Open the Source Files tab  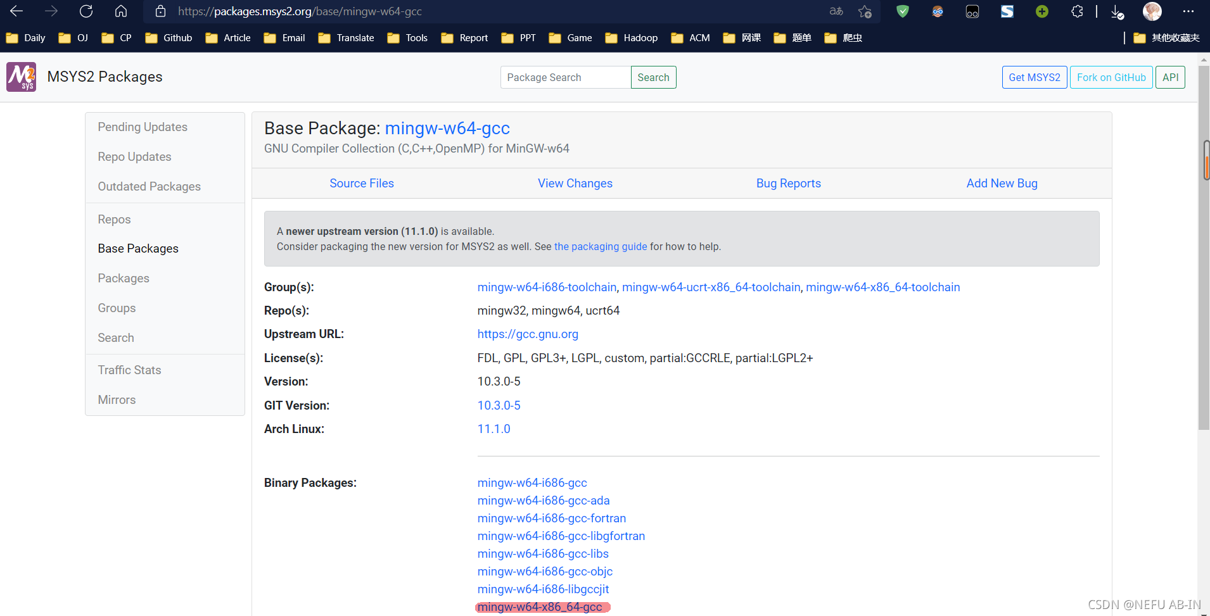click(362, 183)
